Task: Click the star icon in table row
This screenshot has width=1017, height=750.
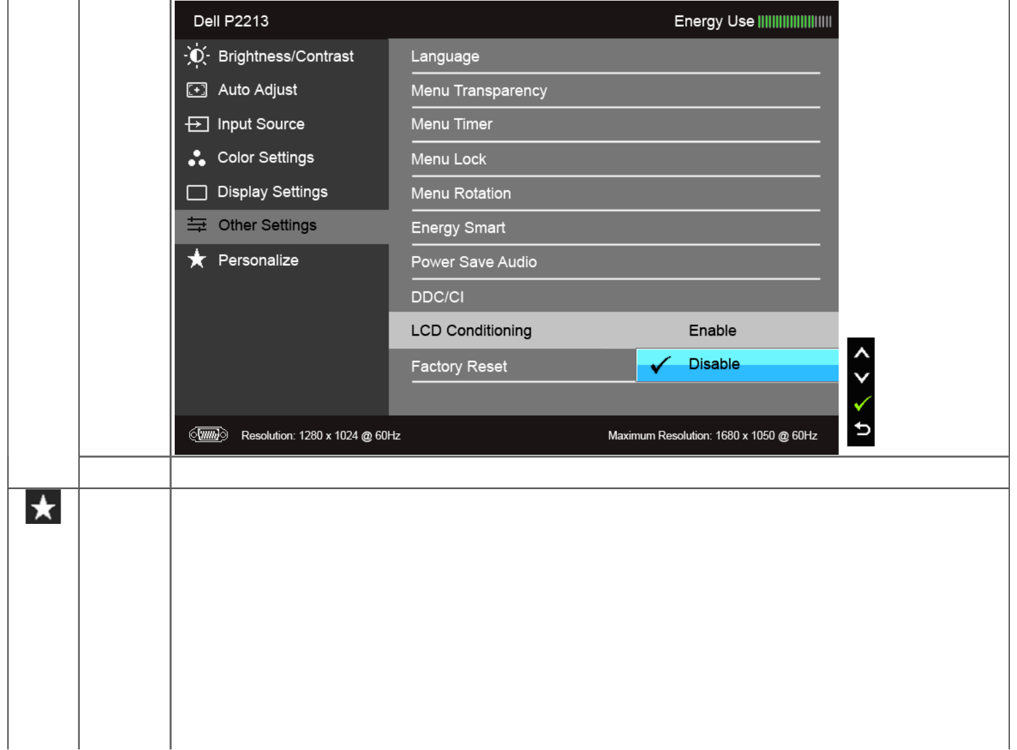Action: click(43, 507)
